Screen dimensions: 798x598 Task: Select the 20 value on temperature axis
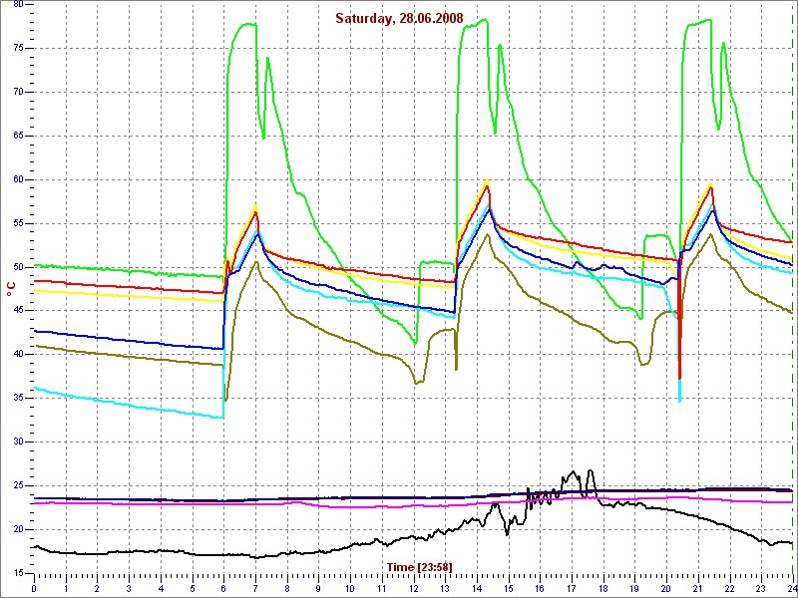(17, 530)
